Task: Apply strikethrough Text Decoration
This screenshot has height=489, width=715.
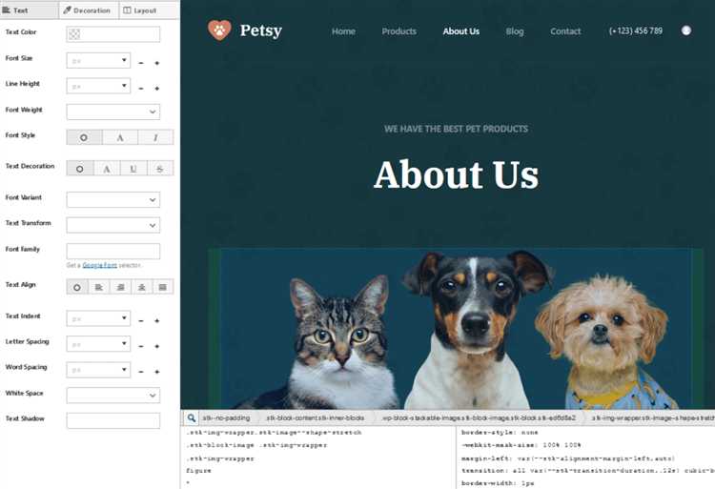Action: (160, 168)
